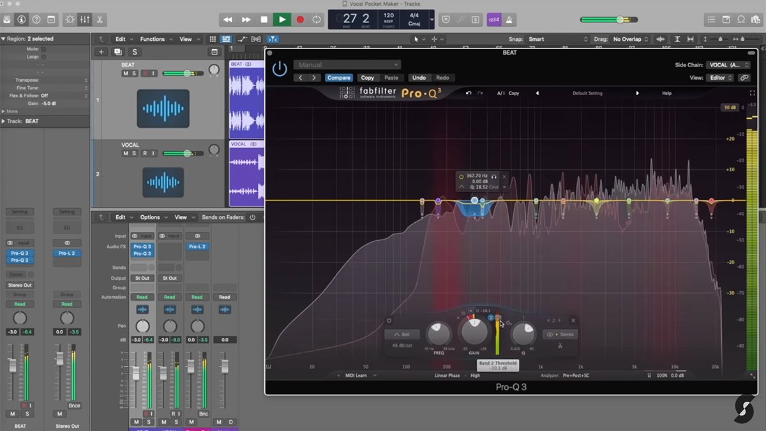This screenshot has width=766, height=431.
Task: Open the tracks area Edit menu
Action: pos(123,39)
